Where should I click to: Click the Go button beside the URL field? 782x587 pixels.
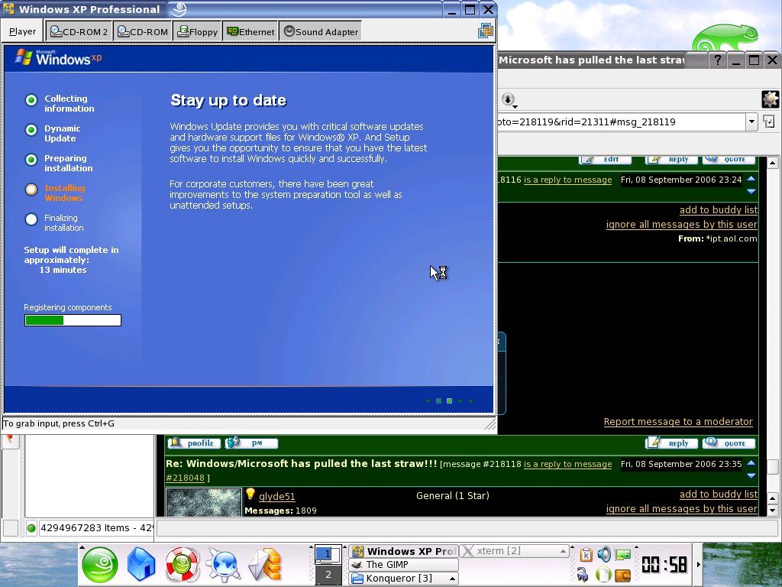point(769,122)
